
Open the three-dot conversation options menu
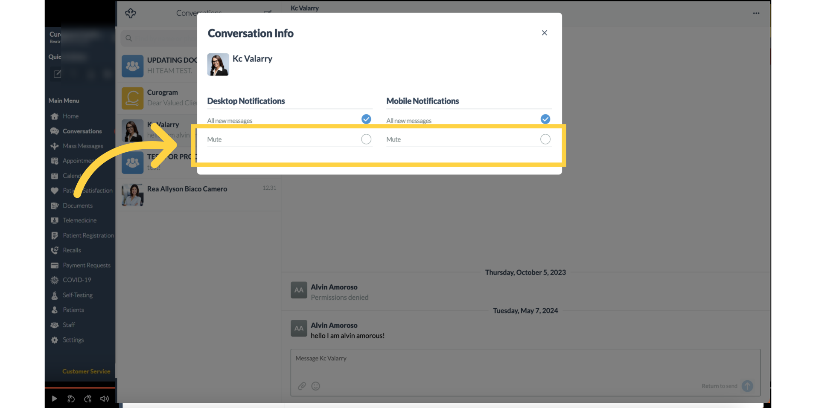(x=756, y=13)
